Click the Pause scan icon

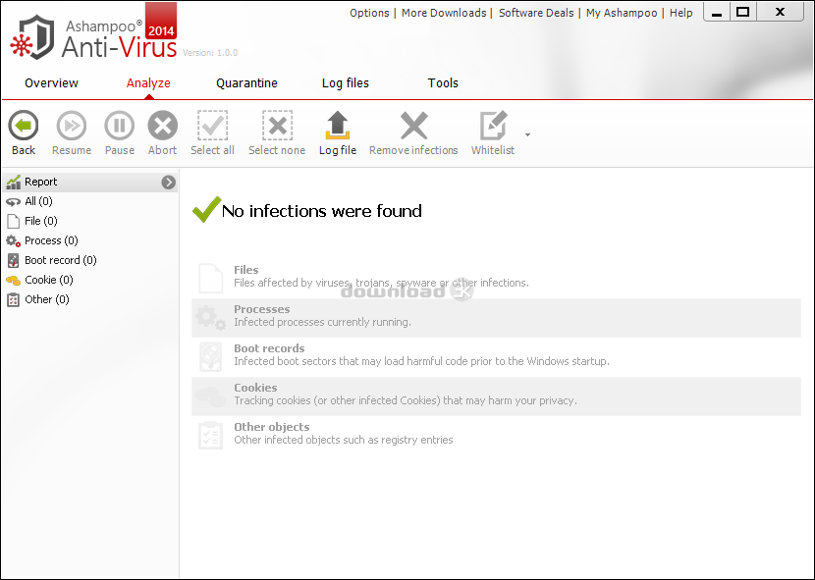click(120, 126)
